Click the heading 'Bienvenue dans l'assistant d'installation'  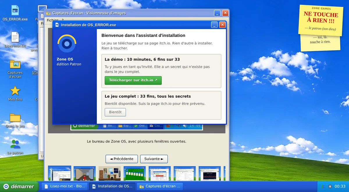click(x=143, y=35)
